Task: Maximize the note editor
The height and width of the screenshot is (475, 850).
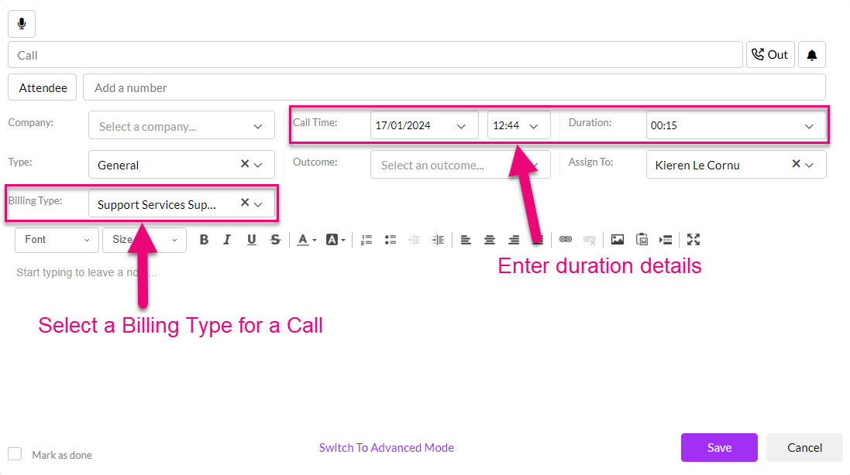Action: [693, 240]
